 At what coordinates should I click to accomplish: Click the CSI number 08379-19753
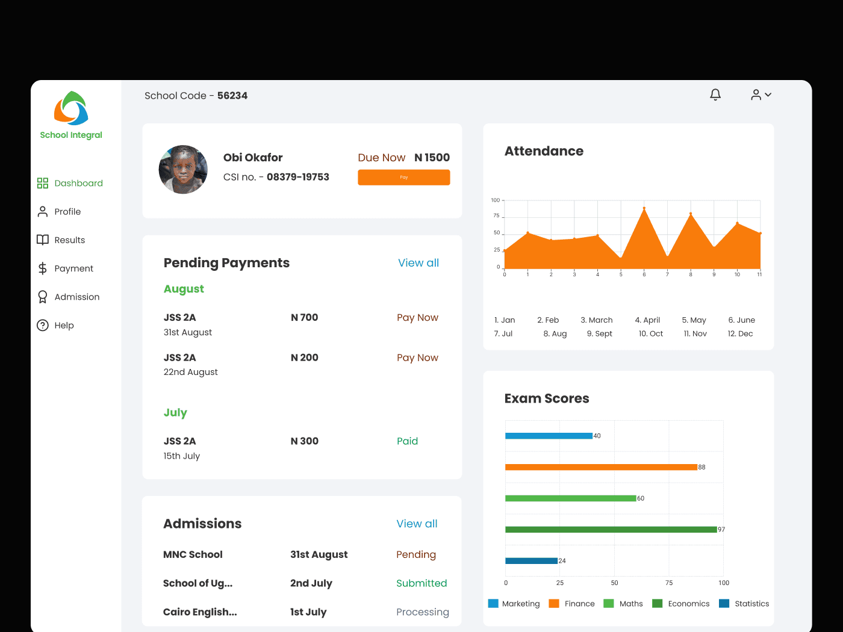pos(298,177)
